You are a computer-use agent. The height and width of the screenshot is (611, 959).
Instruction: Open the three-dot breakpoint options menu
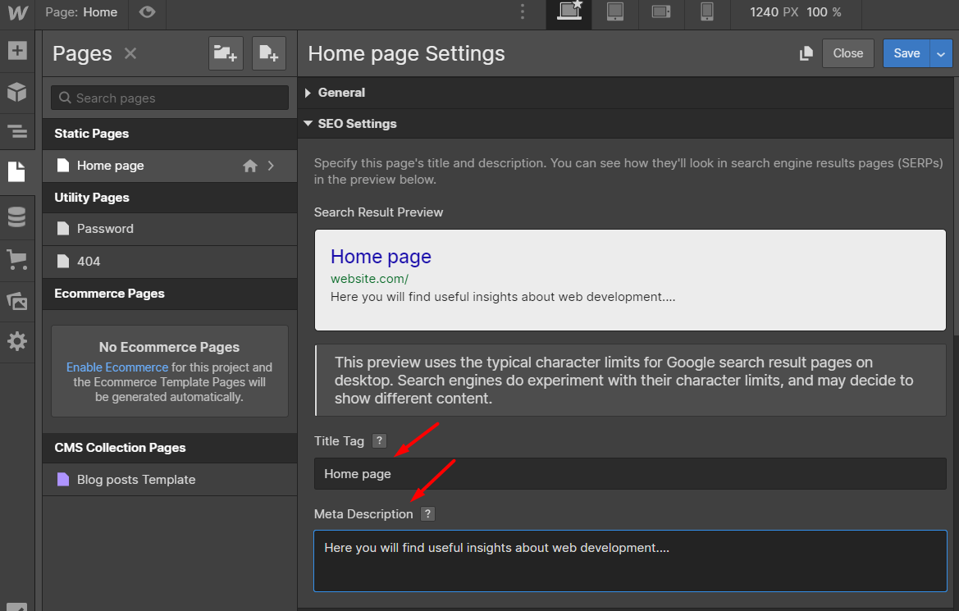pos(523,12)
